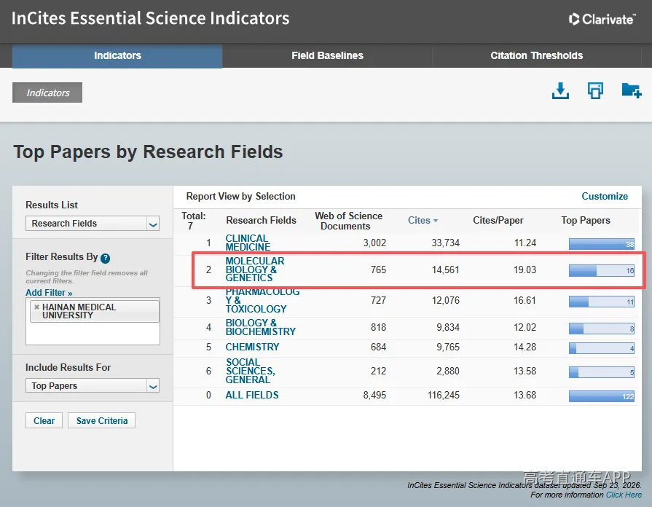The height and width of the screenshot is (507, 652).
Task: Open the Add Filter expander link
Action: pos(49,292)
